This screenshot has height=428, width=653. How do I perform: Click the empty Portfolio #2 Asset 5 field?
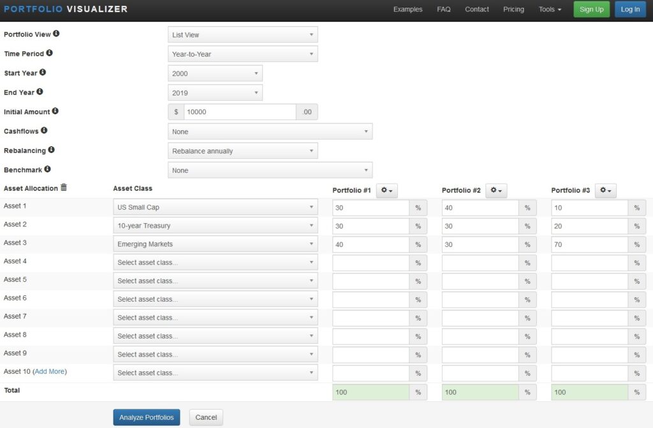click(480, 281)
